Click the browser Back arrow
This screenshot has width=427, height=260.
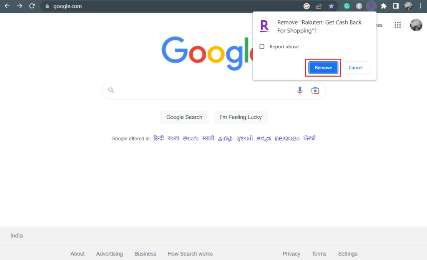(x=7, y=6)
